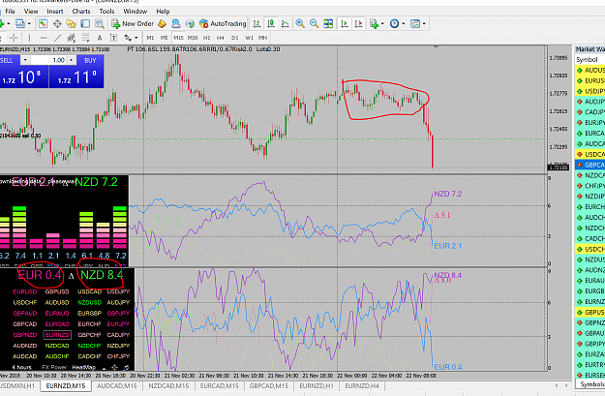Open the profiles dropdown arrow
Viewport: 605px width, 396px height.
[x=29, y=24]
